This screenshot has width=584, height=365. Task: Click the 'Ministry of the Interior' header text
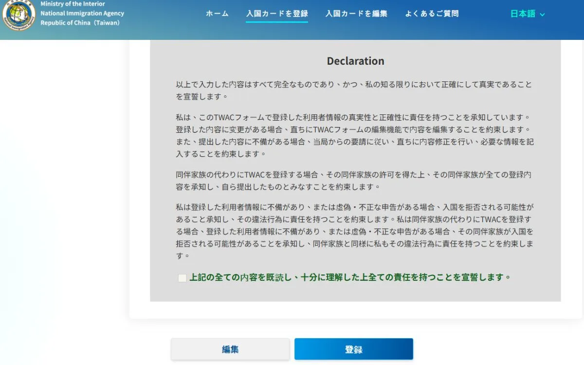coord(73,4)
